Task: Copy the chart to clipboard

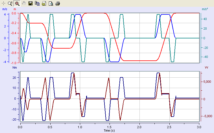Action: 37,3
